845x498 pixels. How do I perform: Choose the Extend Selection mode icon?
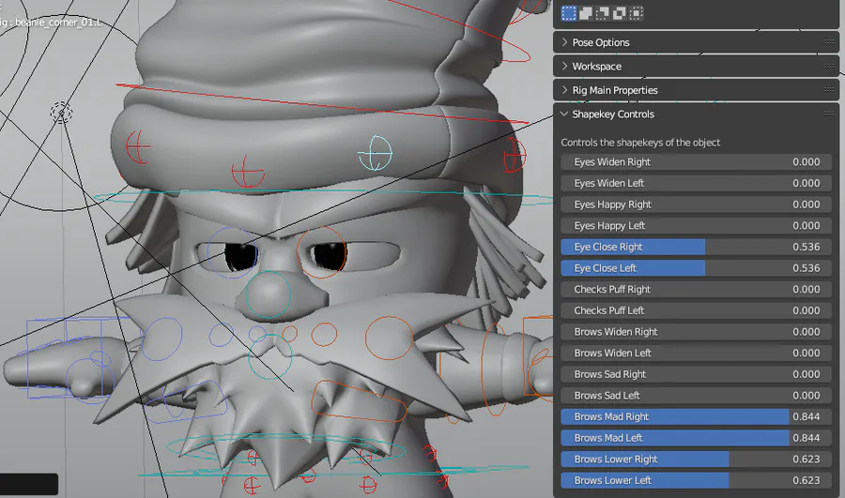pyautogui.click(x=586, y=13)
